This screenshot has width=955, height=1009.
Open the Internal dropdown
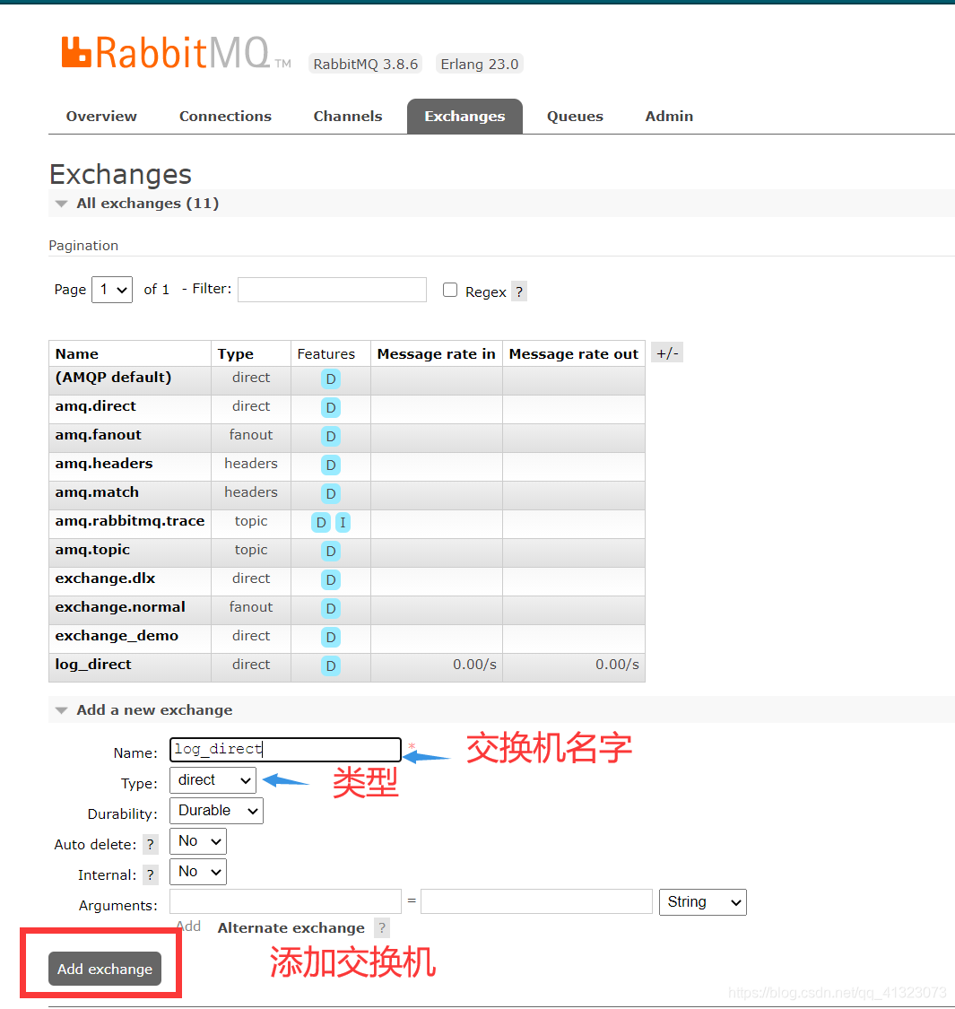198,871
